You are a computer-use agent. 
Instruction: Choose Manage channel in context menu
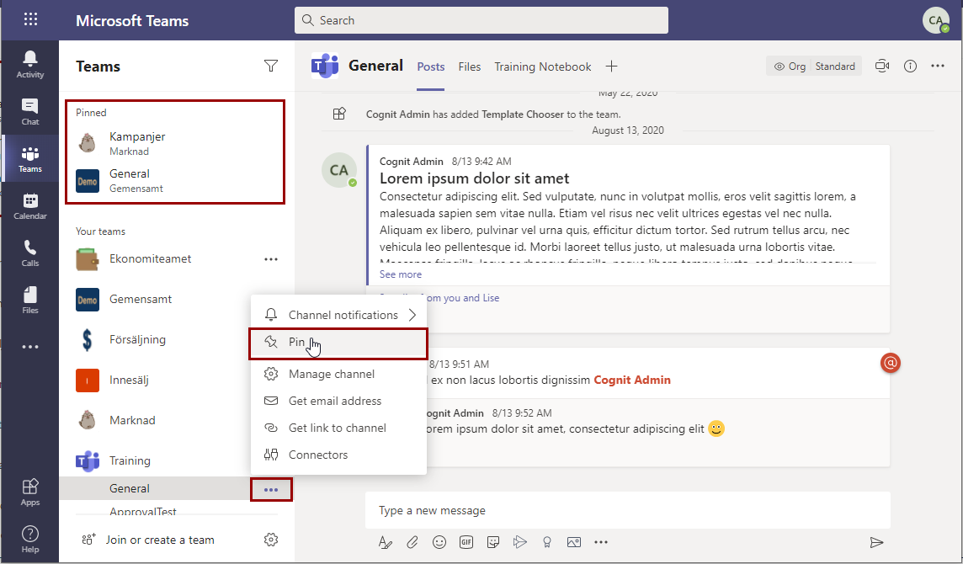tap(332, 374)
